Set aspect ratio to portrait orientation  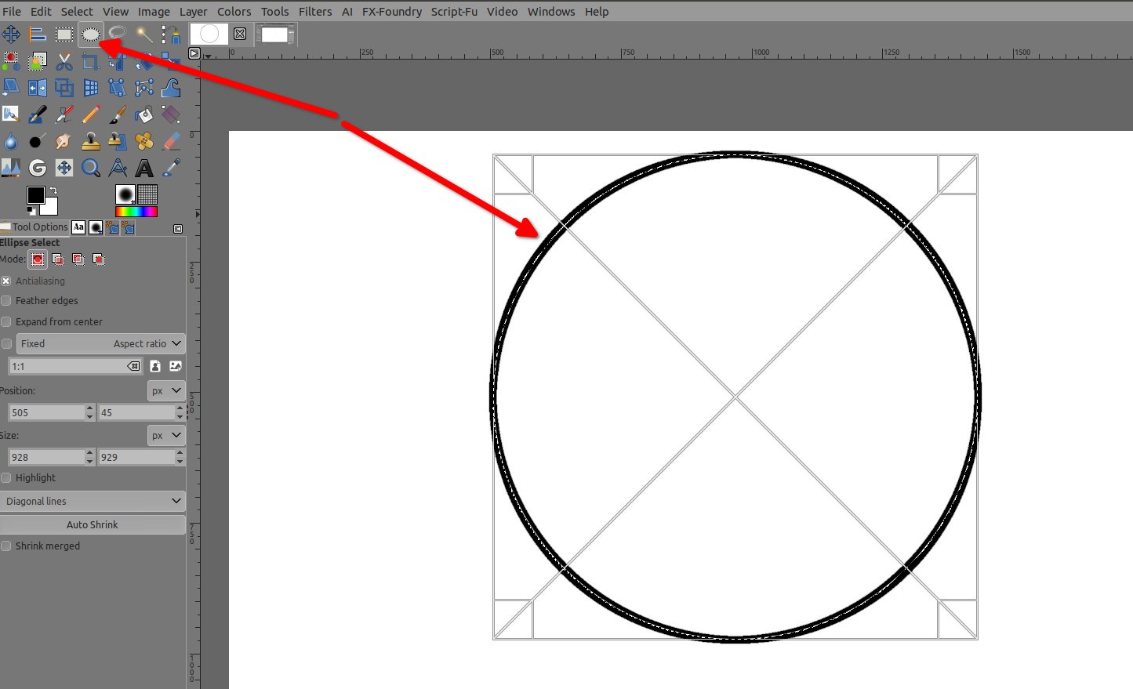click(155, 366)
